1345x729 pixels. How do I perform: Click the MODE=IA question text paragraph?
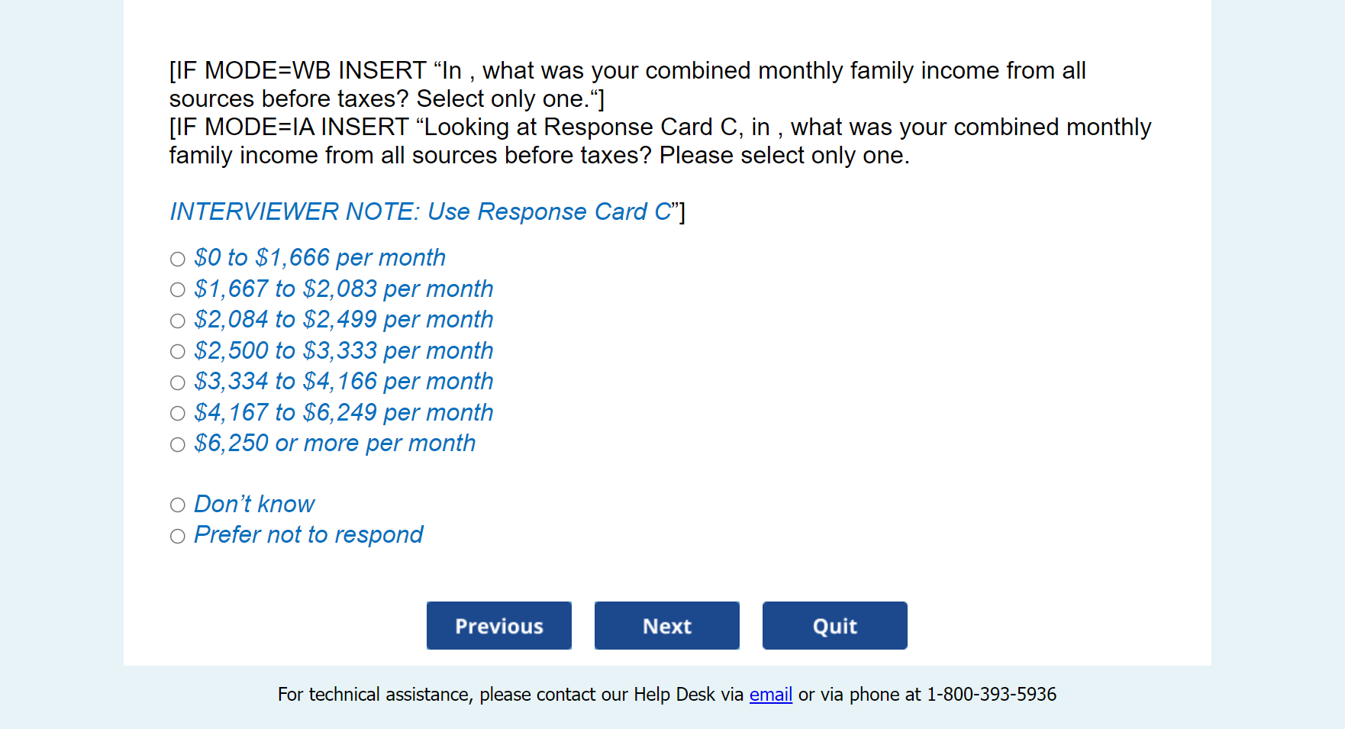tap(660, 141)
